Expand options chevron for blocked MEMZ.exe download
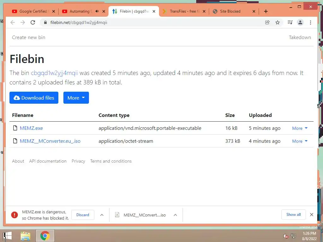 102,215
